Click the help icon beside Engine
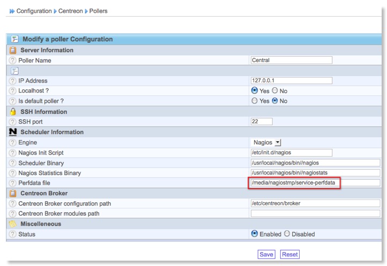387x266 pixels. (x=13, y=143)
